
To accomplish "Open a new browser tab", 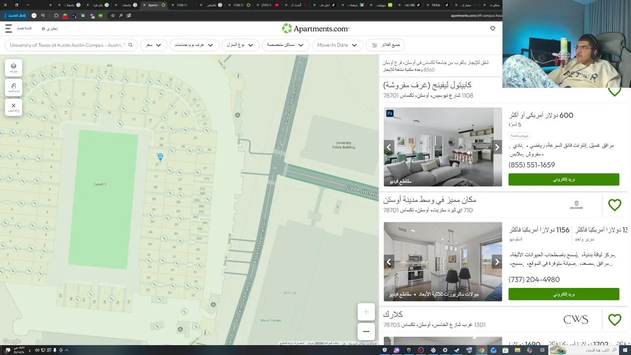I will (50, 5).
